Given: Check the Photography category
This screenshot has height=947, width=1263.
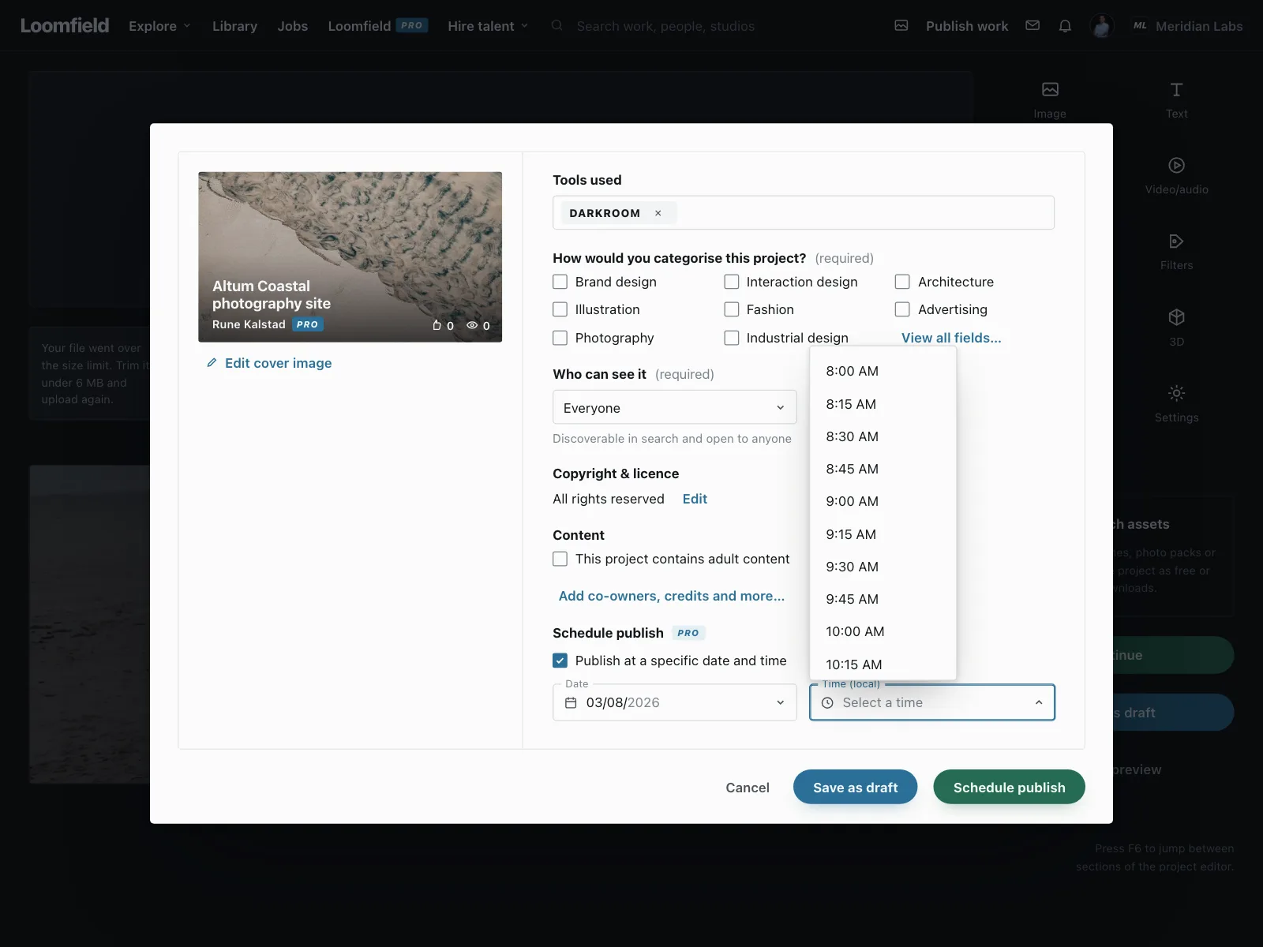Looking at the screenshot, I should point(560,338).
